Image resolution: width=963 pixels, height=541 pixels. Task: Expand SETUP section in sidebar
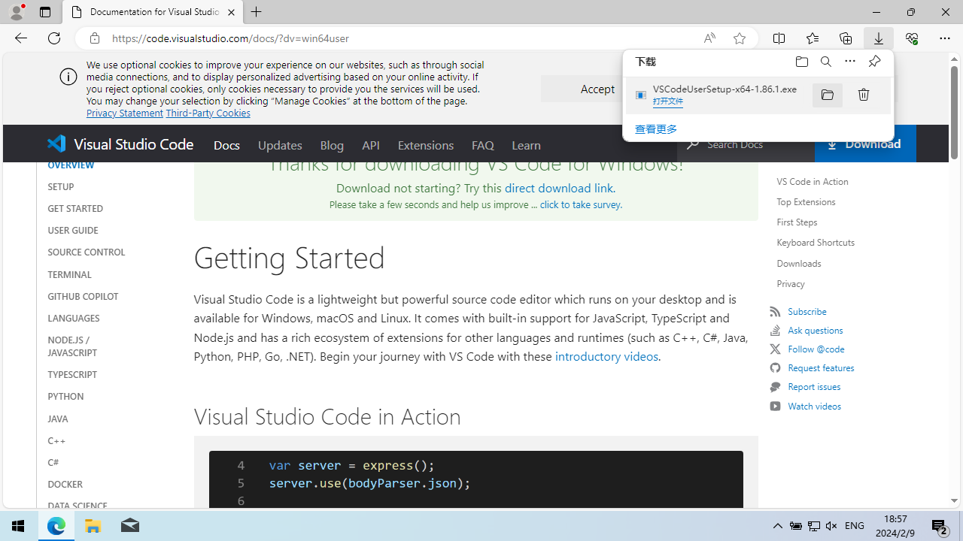(61, 186)
